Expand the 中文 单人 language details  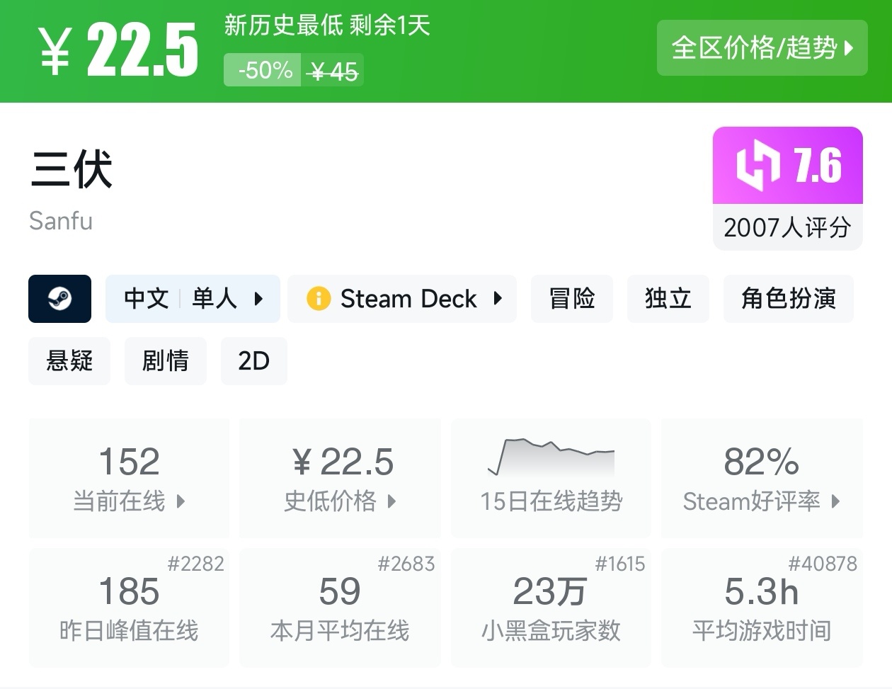tap(193, 299)
